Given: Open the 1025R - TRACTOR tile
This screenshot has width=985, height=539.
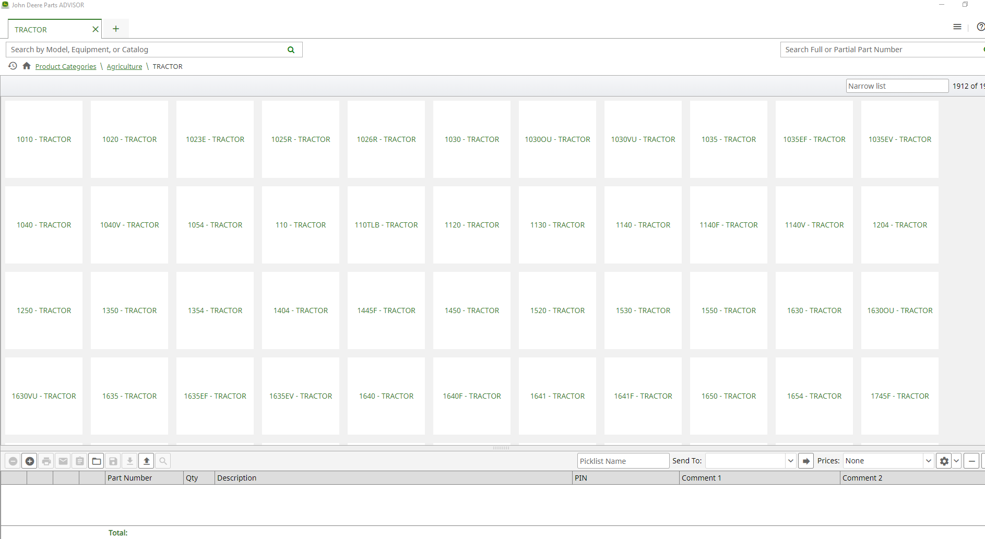Looking at the screenshot, I should pyautogui.click(x=301, y=139).
